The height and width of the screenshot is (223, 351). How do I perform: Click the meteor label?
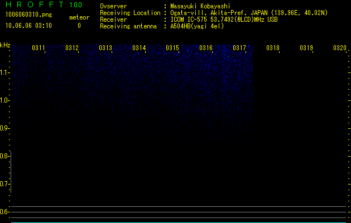pyautogui.click(x=79, y=17)
